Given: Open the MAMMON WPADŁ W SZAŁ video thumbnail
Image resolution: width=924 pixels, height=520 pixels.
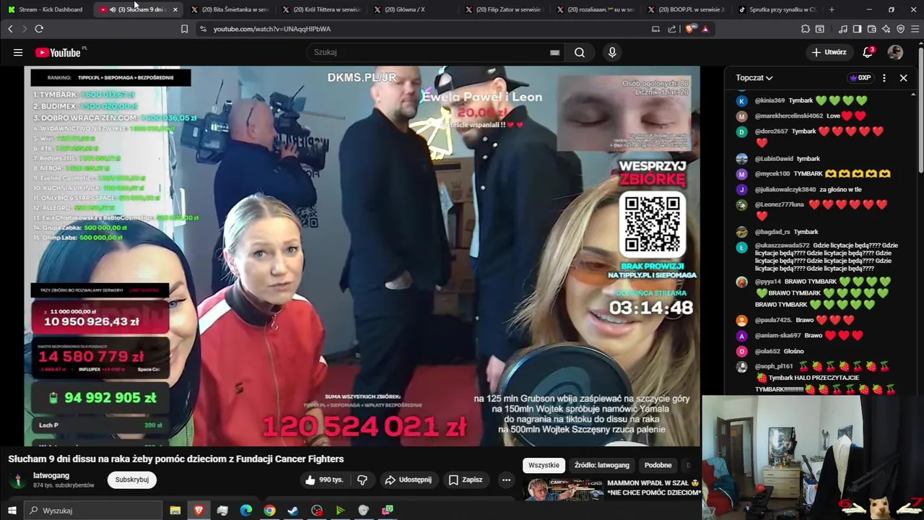Looking at the screenshot, I should [x=563, y=489].
